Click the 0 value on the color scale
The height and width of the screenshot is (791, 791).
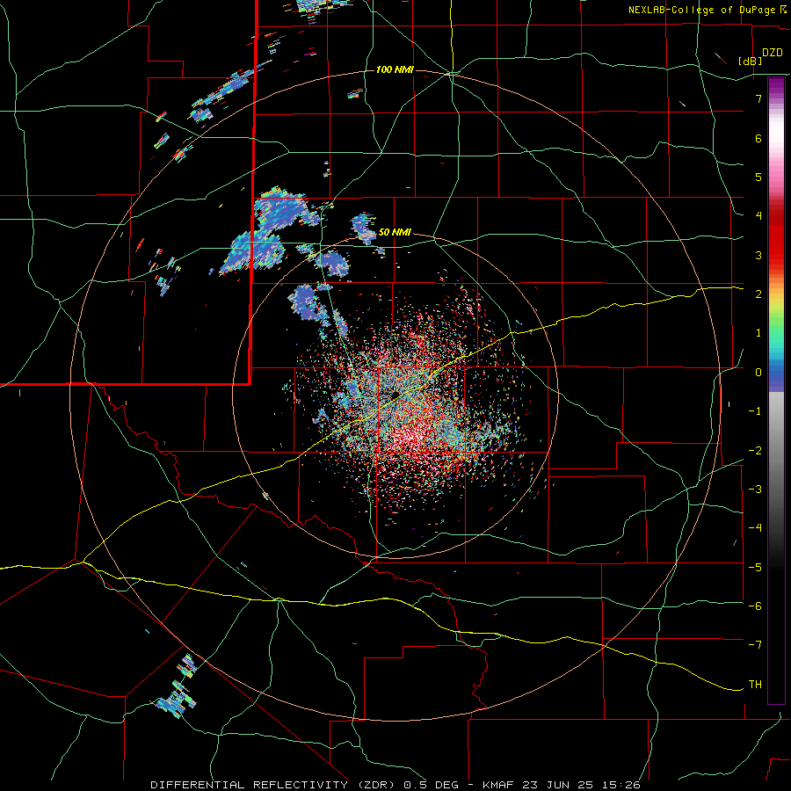point(758,373)
